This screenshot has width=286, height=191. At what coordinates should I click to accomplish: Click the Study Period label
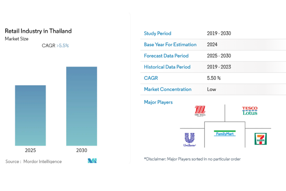[158, 33]
